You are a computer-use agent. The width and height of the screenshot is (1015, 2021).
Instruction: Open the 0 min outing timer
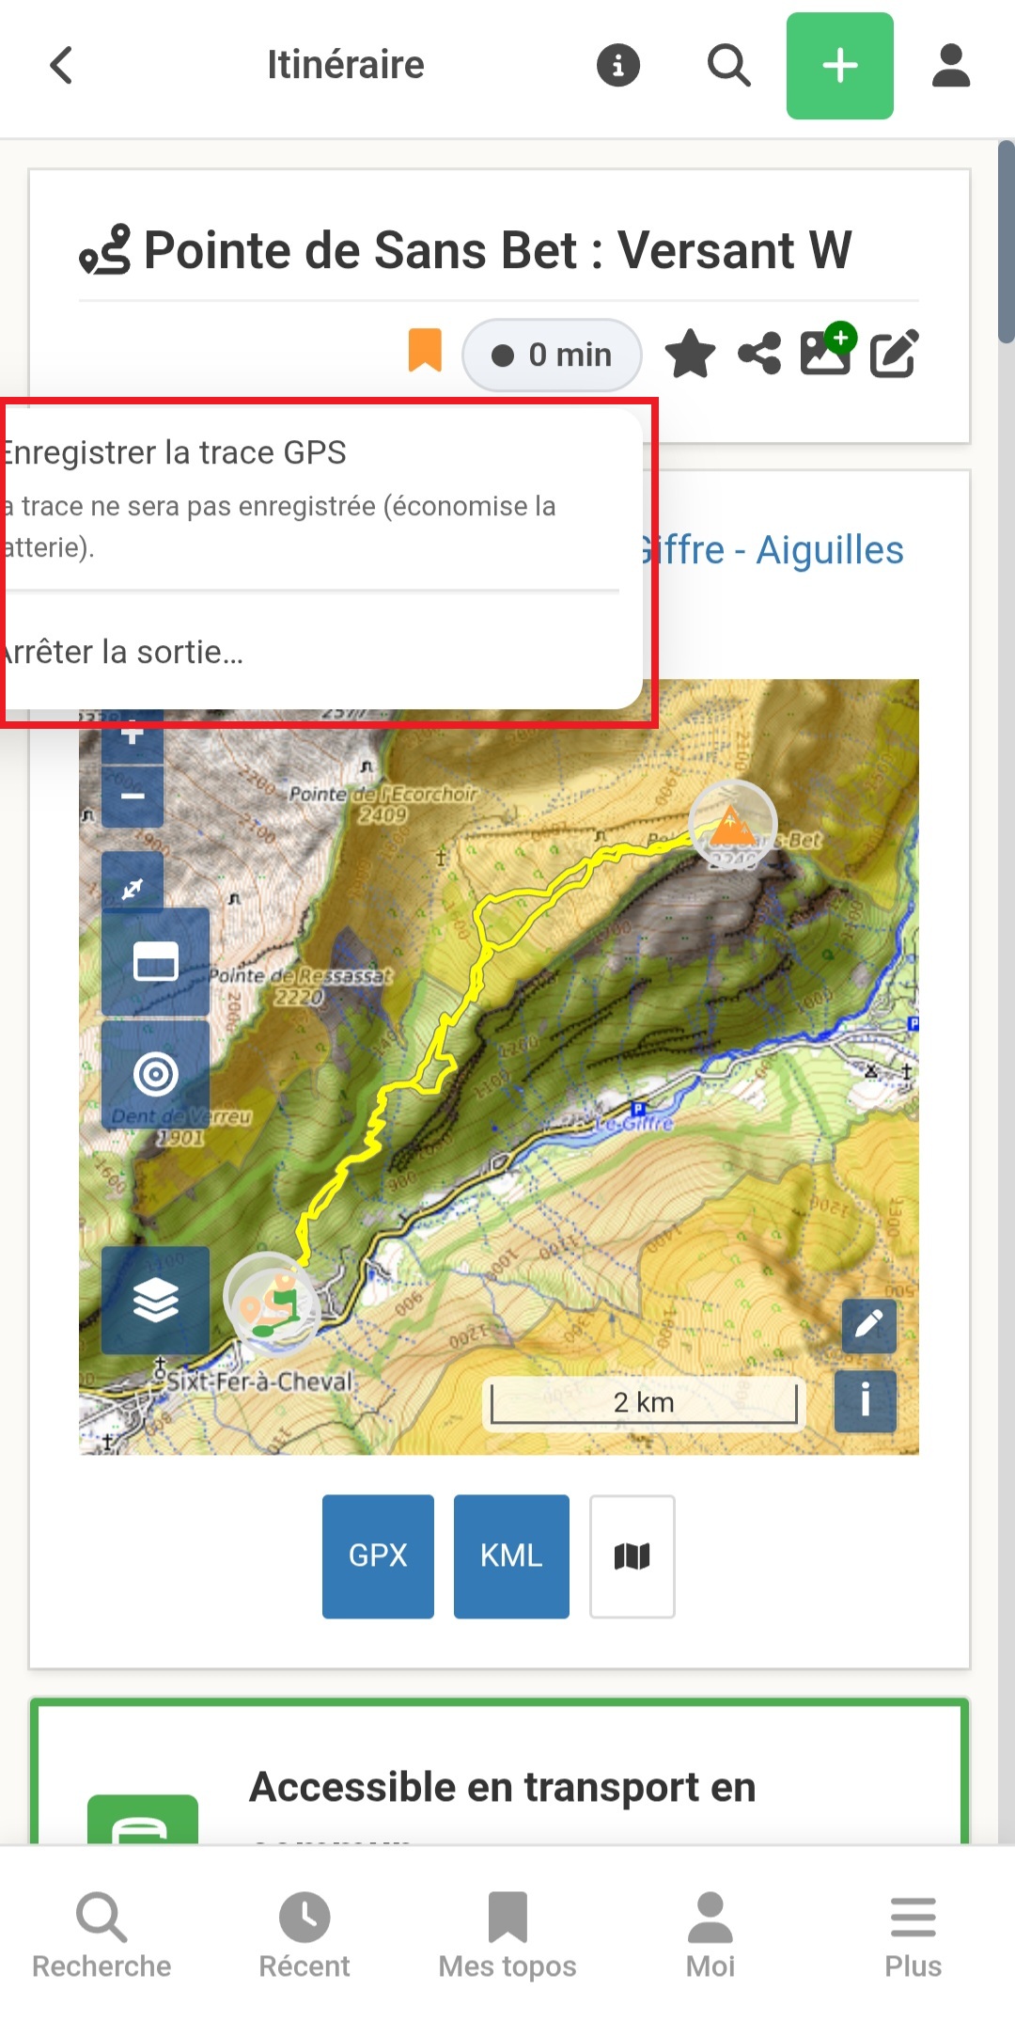[x=552, y=355]
